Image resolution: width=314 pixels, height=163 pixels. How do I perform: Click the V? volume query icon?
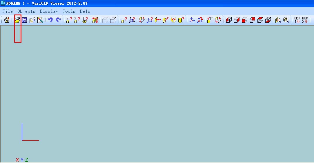[x=69, y=20]
